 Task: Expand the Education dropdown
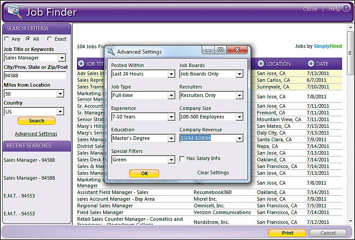tap(171, 139)
